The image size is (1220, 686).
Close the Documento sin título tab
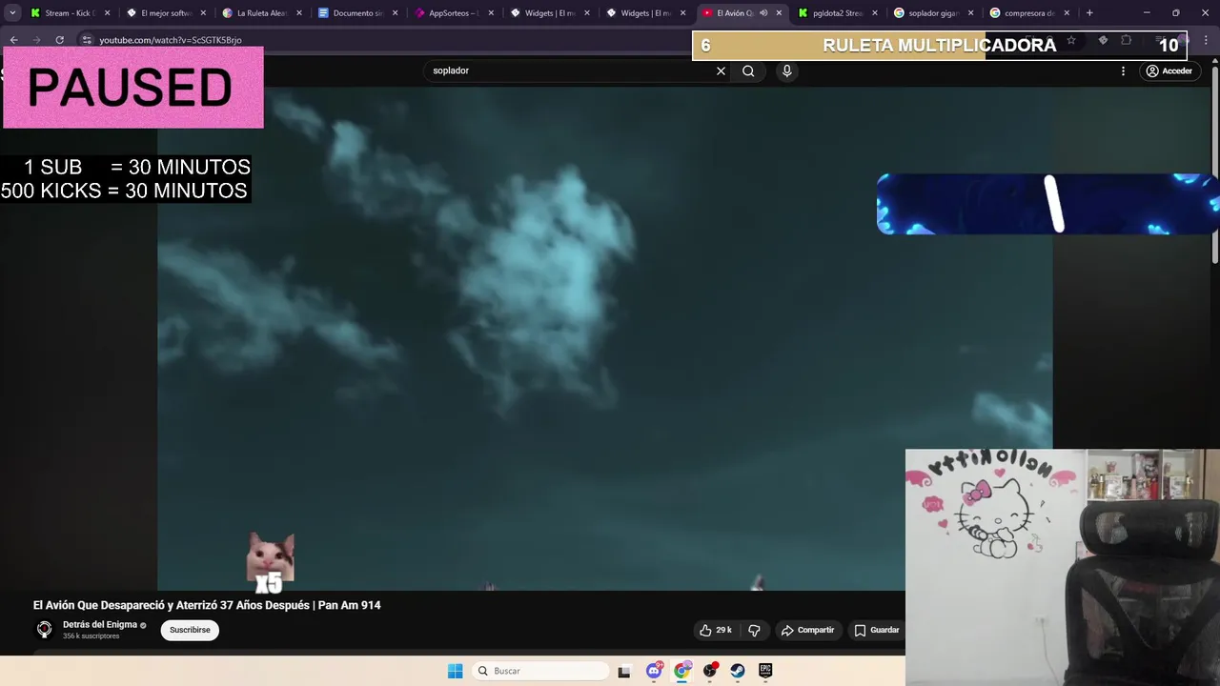(x=395, y=13)
